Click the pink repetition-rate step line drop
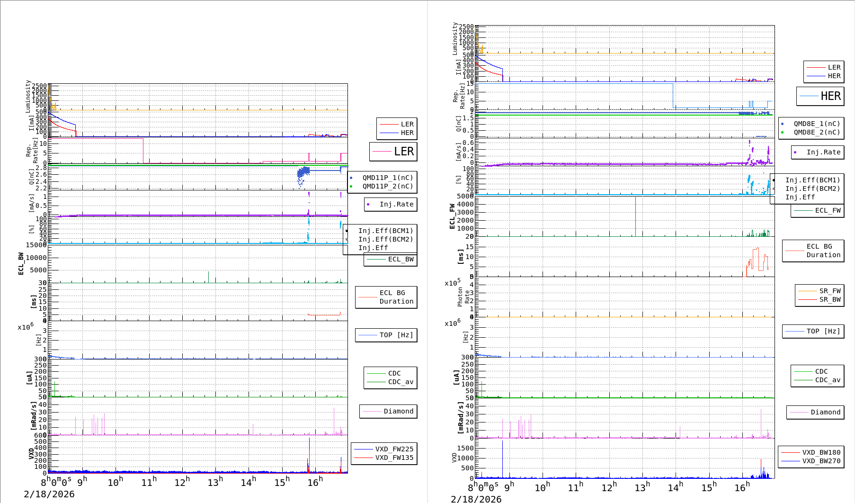Image resolution: width=855 pixels, height=503 pixels. click(143, 151)
